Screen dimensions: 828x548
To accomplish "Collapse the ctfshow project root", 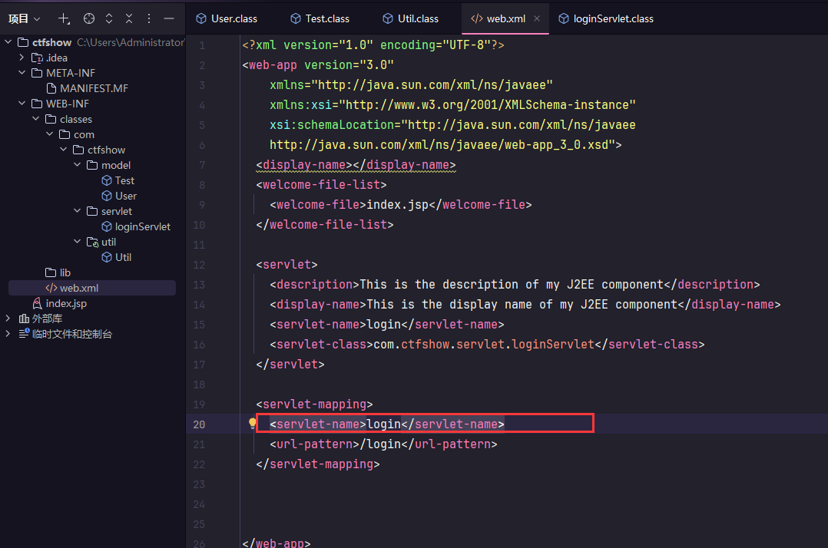I will coord(8,42).
